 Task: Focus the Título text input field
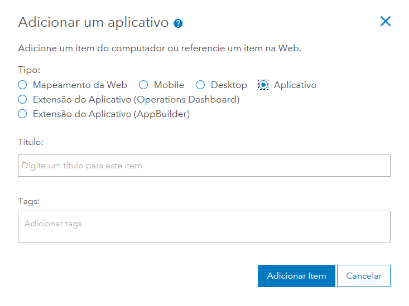[x=204, y=166]
